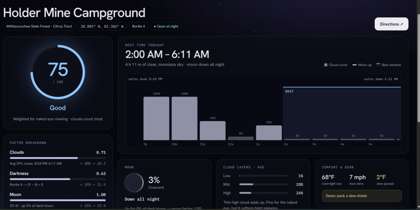The height and width of the screenshot is (210, 420).
Task: Click the score ring showing 75
Action: click(x=58, y=72)
